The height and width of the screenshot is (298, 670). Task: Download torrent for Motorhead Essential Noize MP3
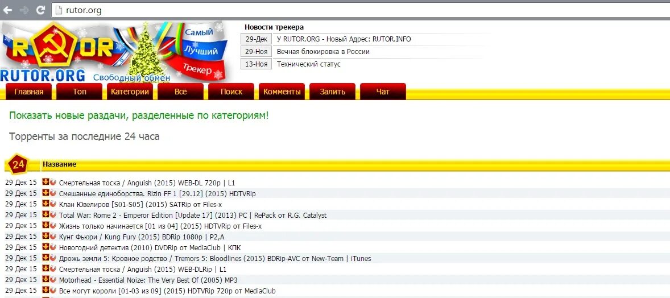coord(46,279)
